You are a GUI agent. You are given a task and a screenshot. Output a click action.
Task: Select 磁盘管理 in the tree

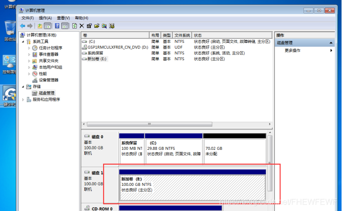click(46, 93)
